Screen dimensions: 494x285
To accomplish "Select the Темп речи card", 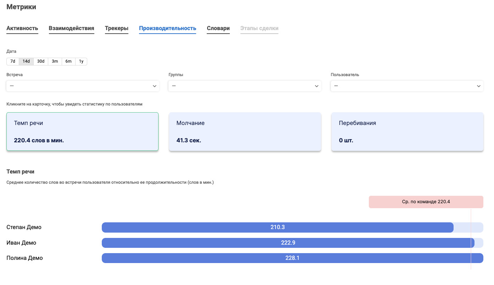I will coord(82,132).
